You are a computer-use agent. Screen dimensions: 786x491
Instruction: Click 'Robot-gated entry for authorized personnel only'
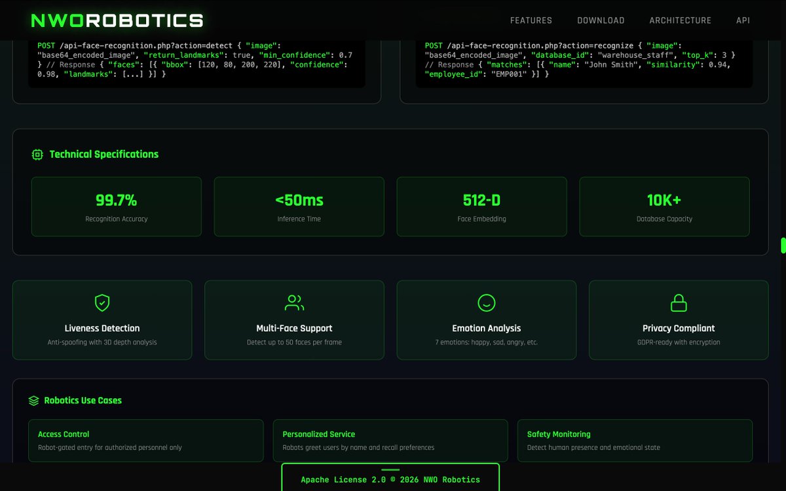point(110,448)
